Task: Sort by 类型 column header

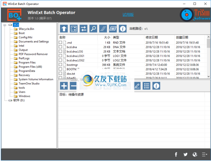Action: pyautogui.click(x=128, y=37)
